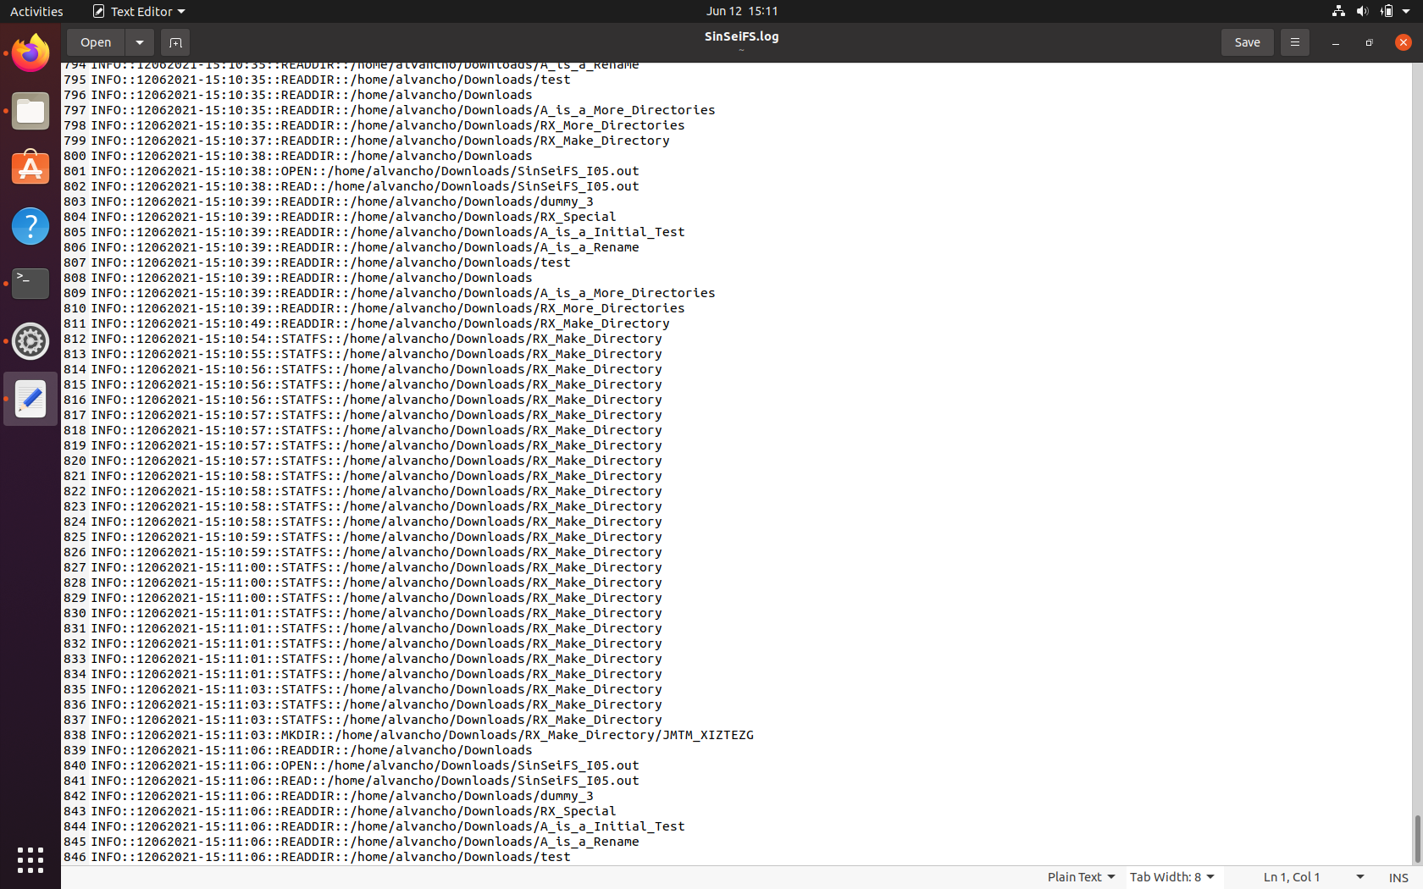The image size is (1423, 889).
Task: Open the Help application from the dock
Action: click(x=30, y=226)
